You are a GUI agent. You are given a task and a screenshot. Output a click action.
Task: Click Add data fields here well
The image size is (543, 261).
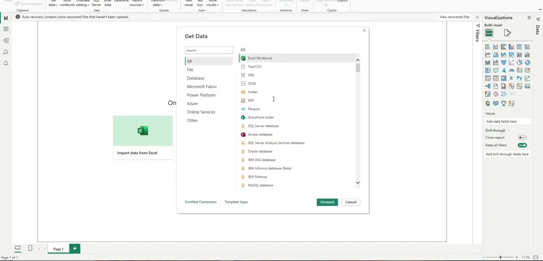click(508, 122)
